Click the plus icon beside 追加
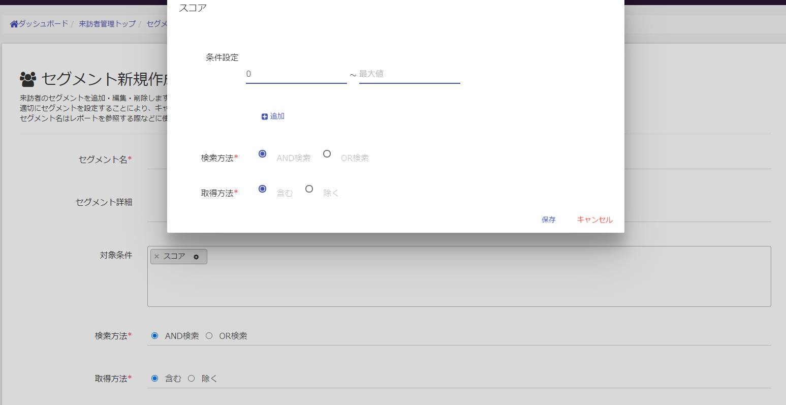The image size is (786, 405). pyautogui.click(x=265, y=117)
